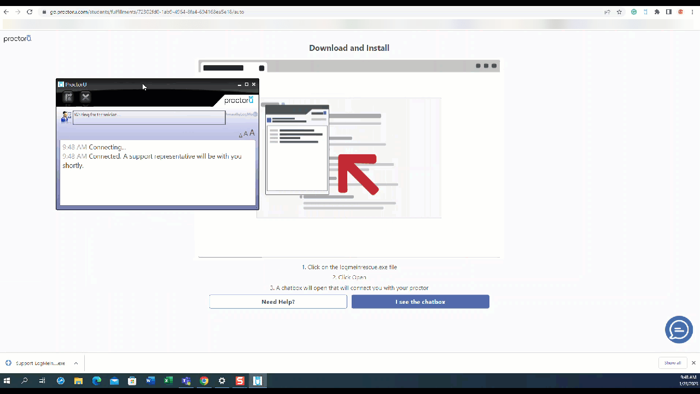Click the X end-session icon in ProctorU chat

[86, 97]
